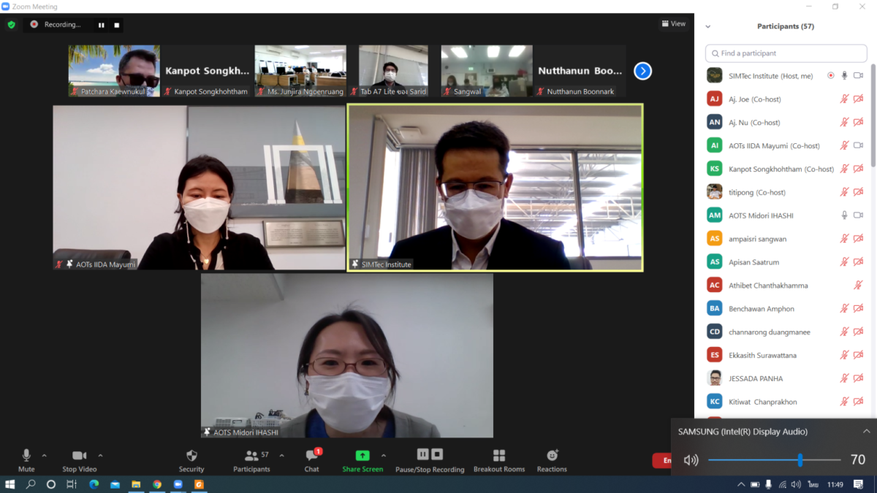Viewport: 877px width, 493px height.
Task: Adjust the Samsung display audio volume slider
Action: (800, 460)
